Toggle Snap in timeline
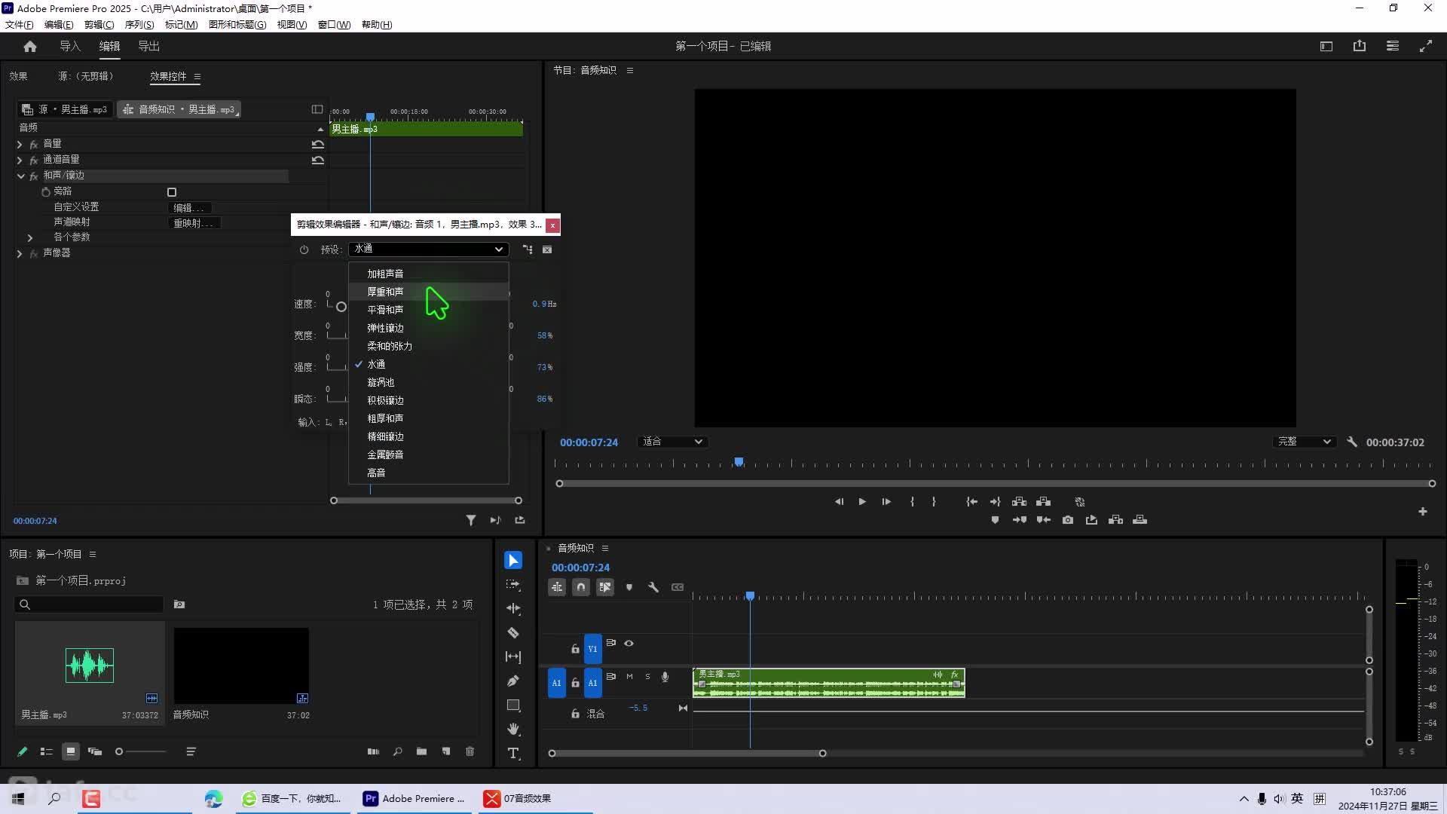 coord(581,587)
